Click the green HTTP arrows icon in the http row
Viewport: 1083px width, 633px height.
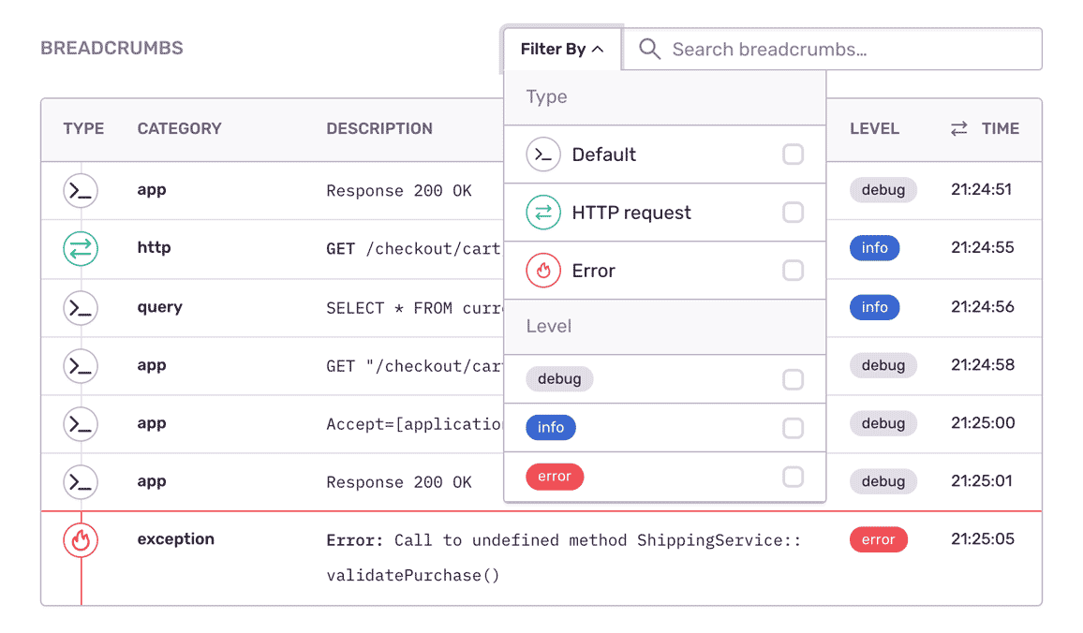pos(81,249)
